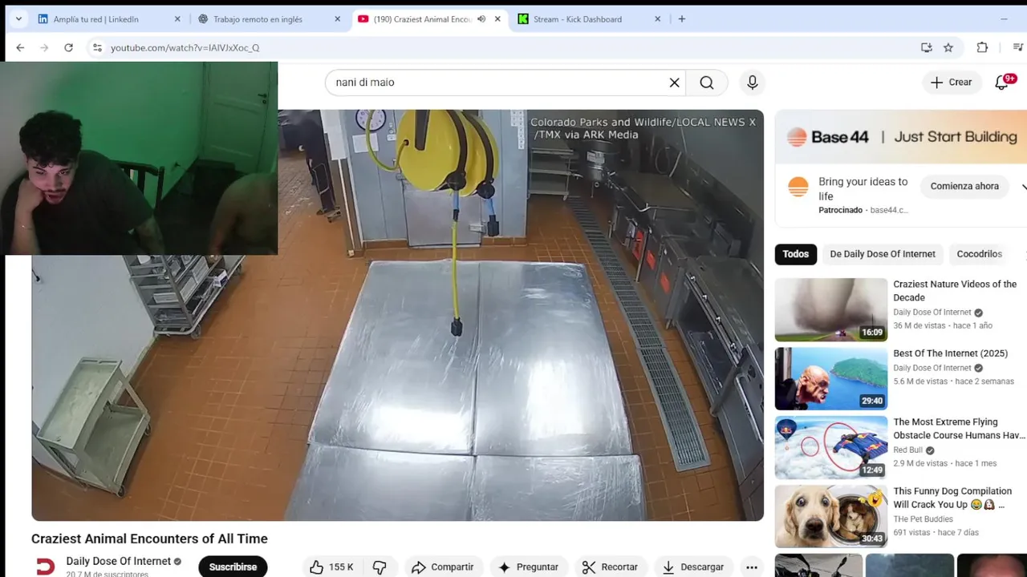Open more actions three-dot menu under video

(752, 567)
